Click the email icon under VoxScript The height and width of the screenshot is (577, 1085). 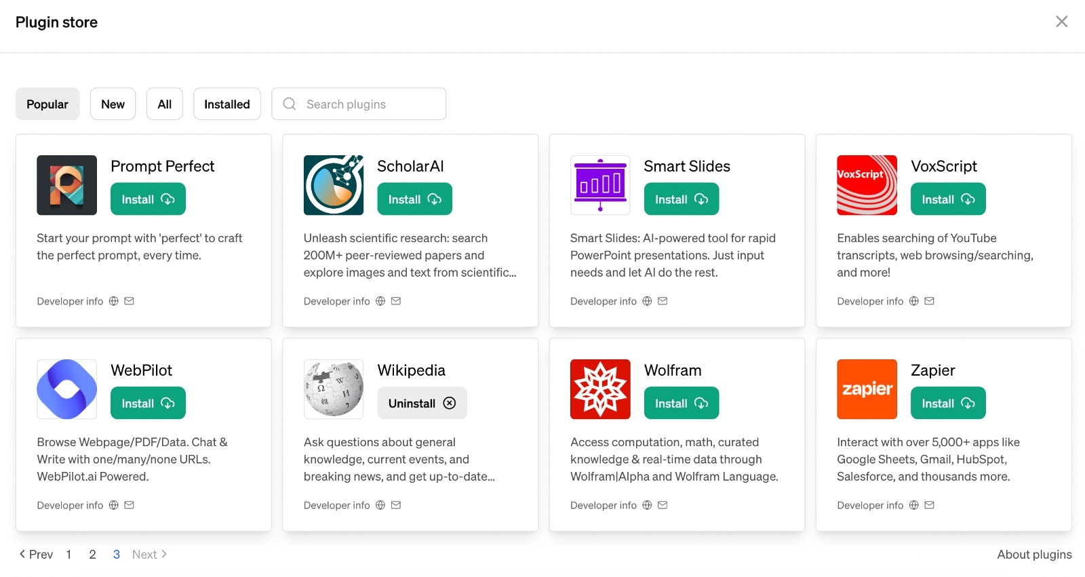[x=929, y=301]
